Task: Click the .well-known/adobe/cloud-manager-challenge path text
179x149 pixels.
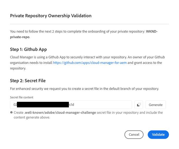Action: point(60,113)
